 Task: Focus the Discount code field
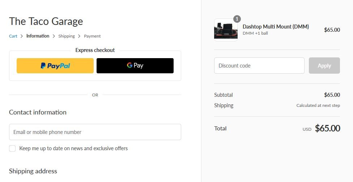tap(259, 66)
